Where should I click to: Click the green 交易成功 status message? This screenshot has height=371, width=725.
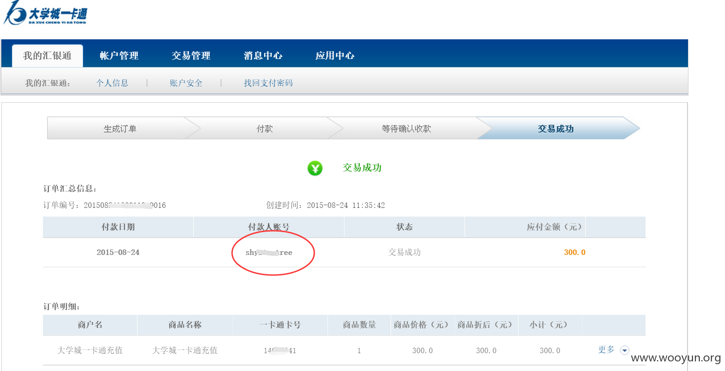coord(362,168)
